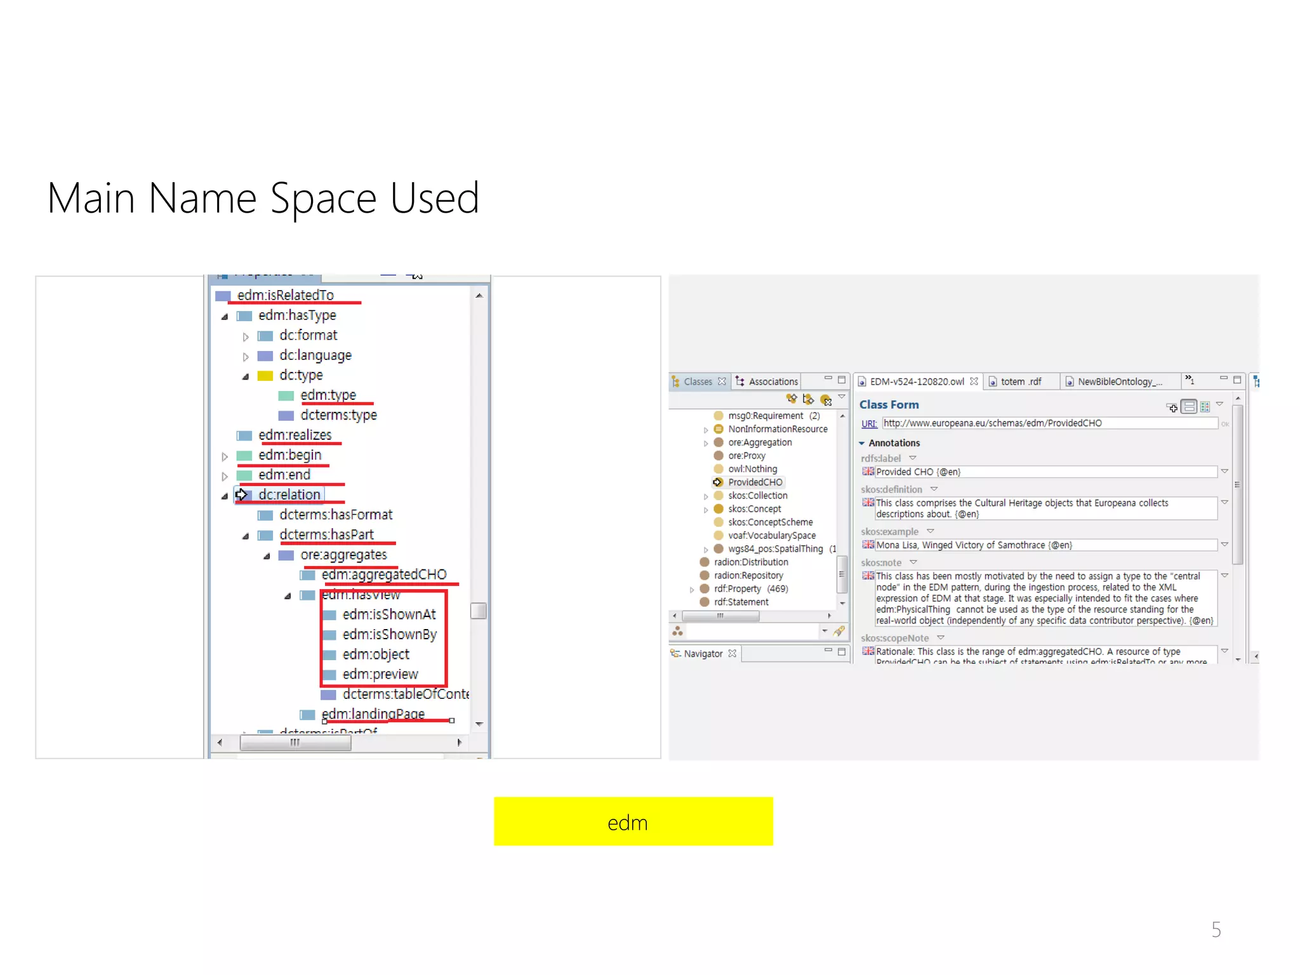Click the UK flag beside Mona Lisa example
The height and width of the screenshot is (975, 1300).
pyautogui.click(x=868, y=544)
